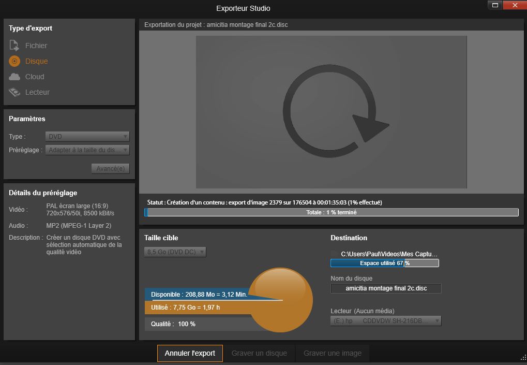The width and height of the screenshot is (527, 365).
Task: Click the folder icon beside destination path
Action: pos(334,254)
